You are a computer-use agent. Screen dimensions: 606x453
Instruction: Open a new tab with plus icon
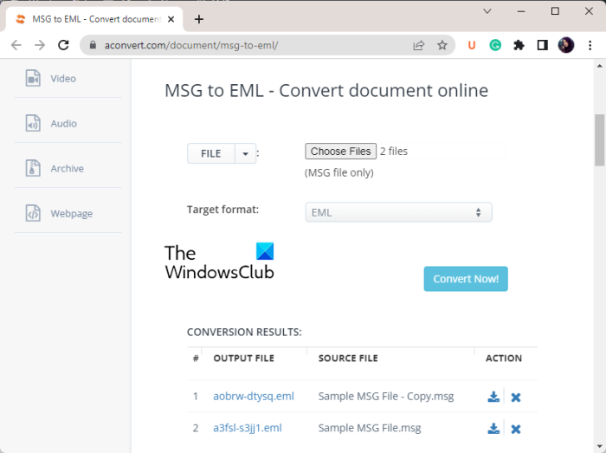click(198, 19)
